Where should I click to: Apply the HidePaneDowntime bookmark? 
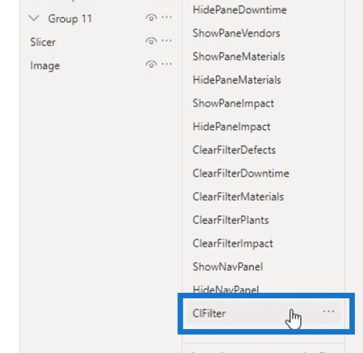[240, 10]
